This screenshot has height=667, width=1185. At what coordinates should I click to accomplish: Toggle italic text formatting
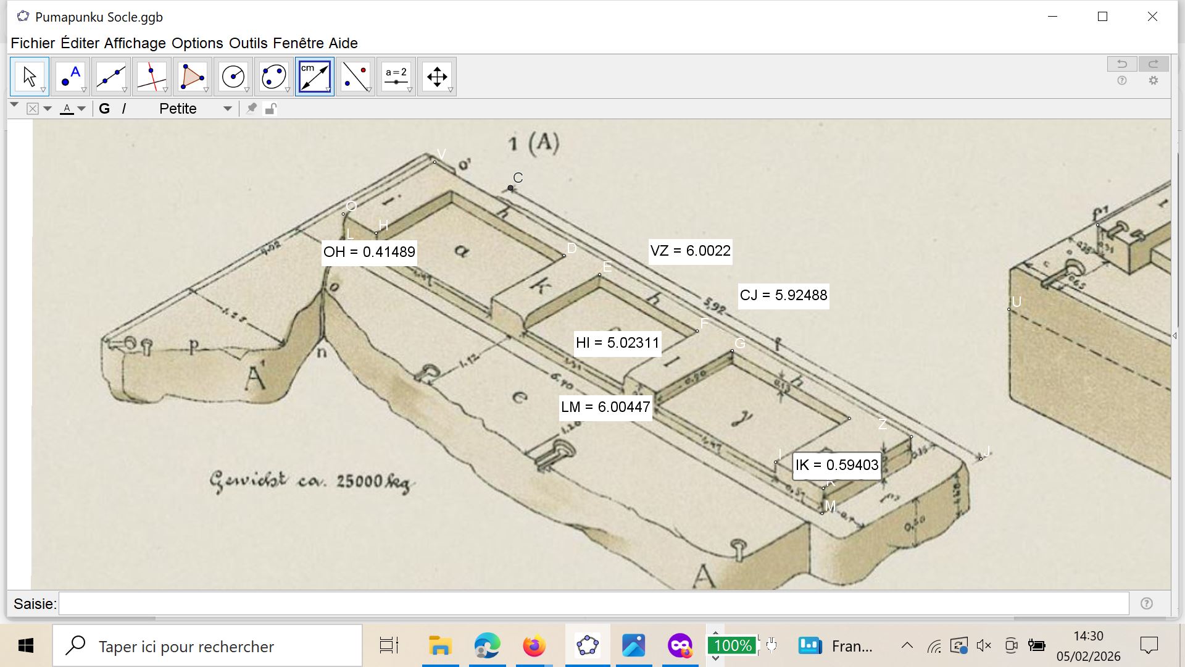pyautogui.click(x=124, y=109)
